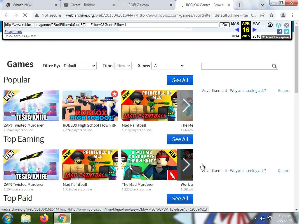Jump to the previous Wayback capture (MAR)
Viewport: 299px width, 224px height.
point(237,30)
